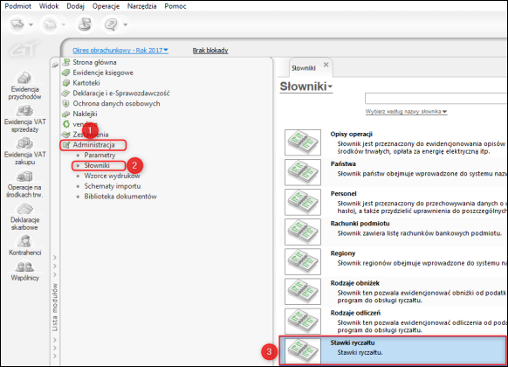Click the Opisy operacji book thumbnail

click(x=303, y=142)
